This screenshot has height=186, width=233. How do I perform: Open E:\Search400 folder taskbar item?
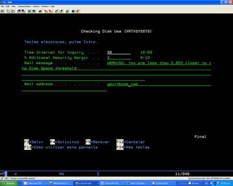tap(163, 183)
